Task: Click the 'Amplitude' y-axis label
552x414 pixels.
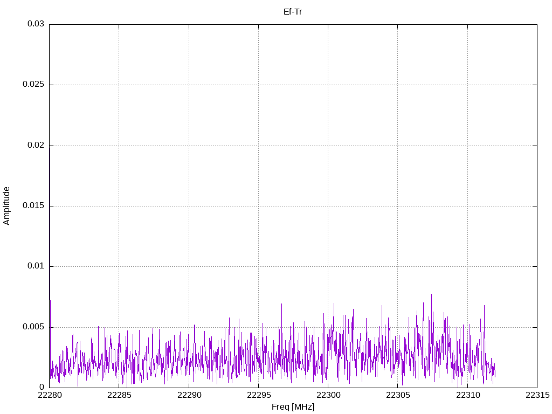Action: coord(6,206)
